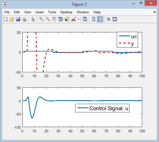Click the Show Plot Tools icon

(115, 19)
